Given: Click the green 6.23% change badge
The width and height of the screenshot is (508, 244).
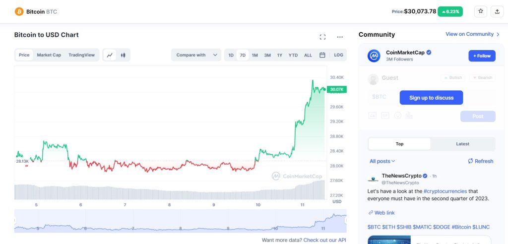Looking at the screenshot, I should click(x=450, y=11).
